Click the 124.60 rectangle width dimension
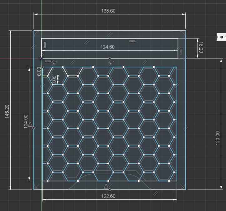The height and width of the screenshot is (211, 226). click(x=108, y=47)
